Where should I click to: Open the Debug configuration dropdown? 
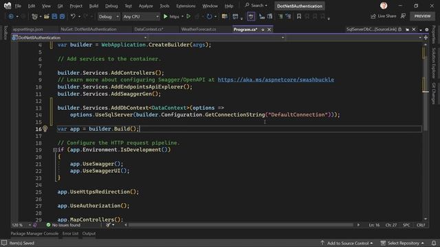pyautogui.click(x=109, y=16)
